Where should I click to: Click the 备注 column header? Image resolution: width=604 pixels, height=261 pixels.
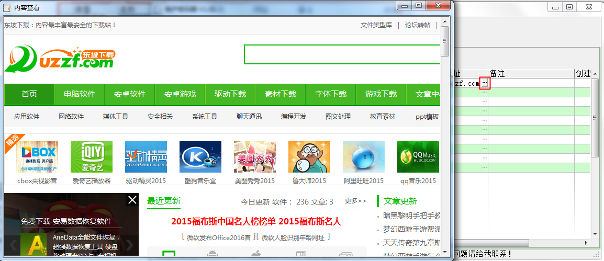531,73
